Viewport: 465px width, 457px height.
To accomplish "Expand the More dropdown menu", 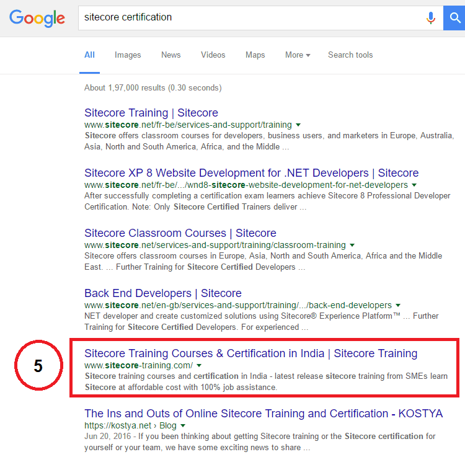I will click(298, 55).
